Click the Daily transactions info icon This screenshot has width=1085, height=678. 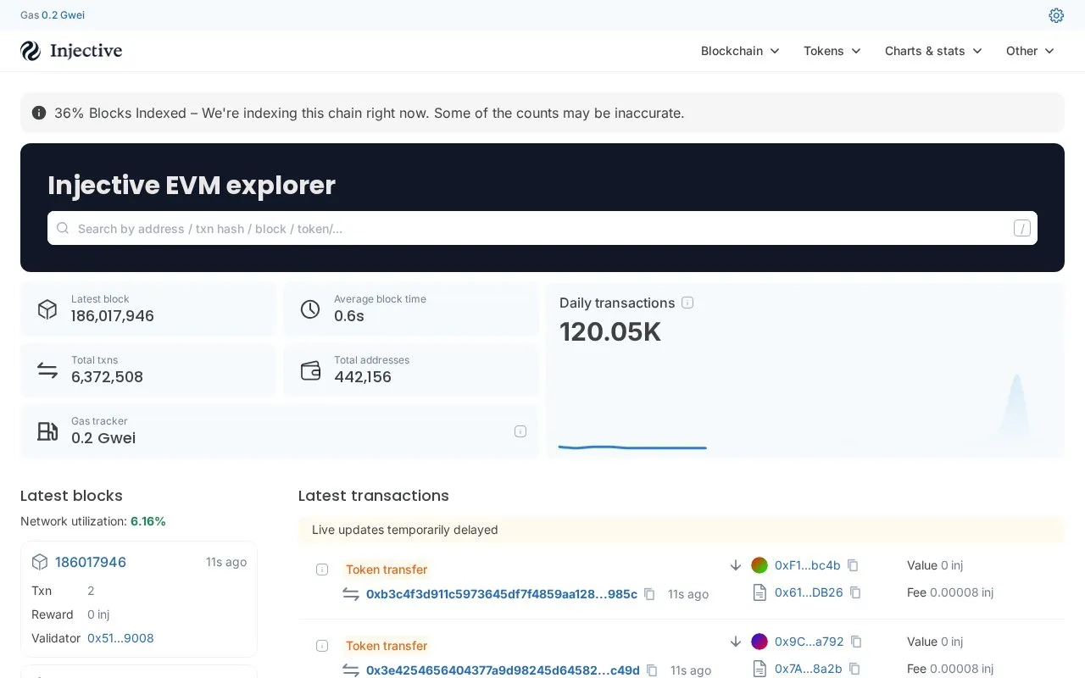pos(687,303)
